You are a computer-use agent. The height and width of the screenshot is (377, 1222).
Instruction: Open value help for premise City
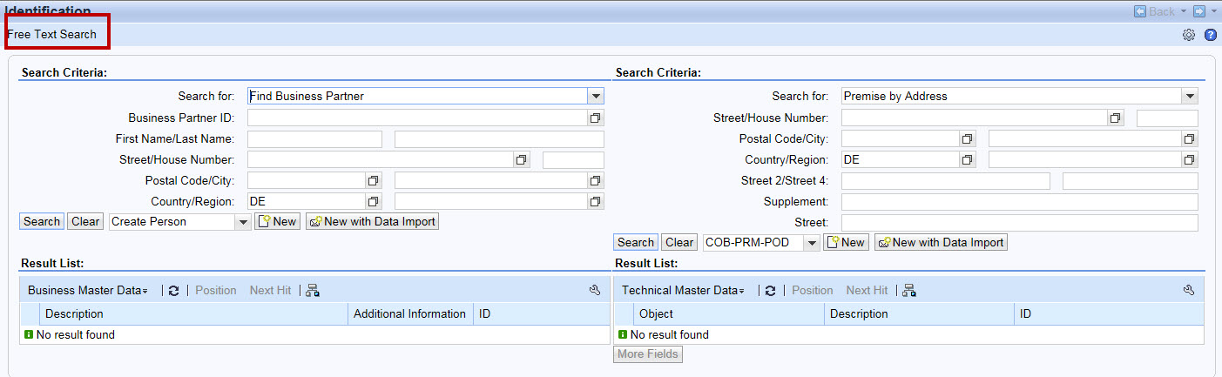click(1190, 138)
